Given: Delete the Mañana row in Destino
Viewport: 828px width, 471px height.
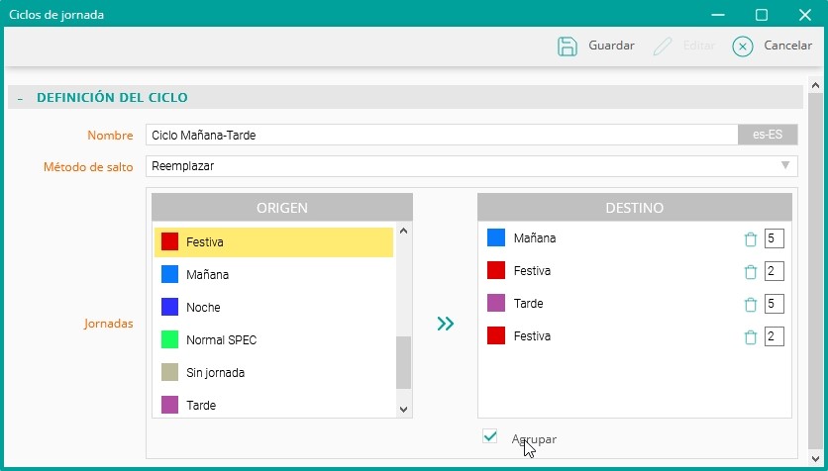Looking at the screenshot, I should pos(751,238).
